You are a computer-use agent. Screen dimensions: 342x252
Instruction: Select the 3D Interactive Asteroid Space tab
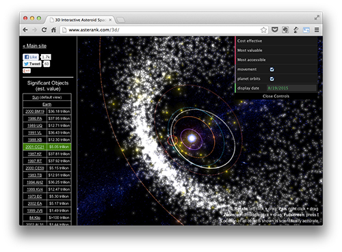[x=80, y=20]
